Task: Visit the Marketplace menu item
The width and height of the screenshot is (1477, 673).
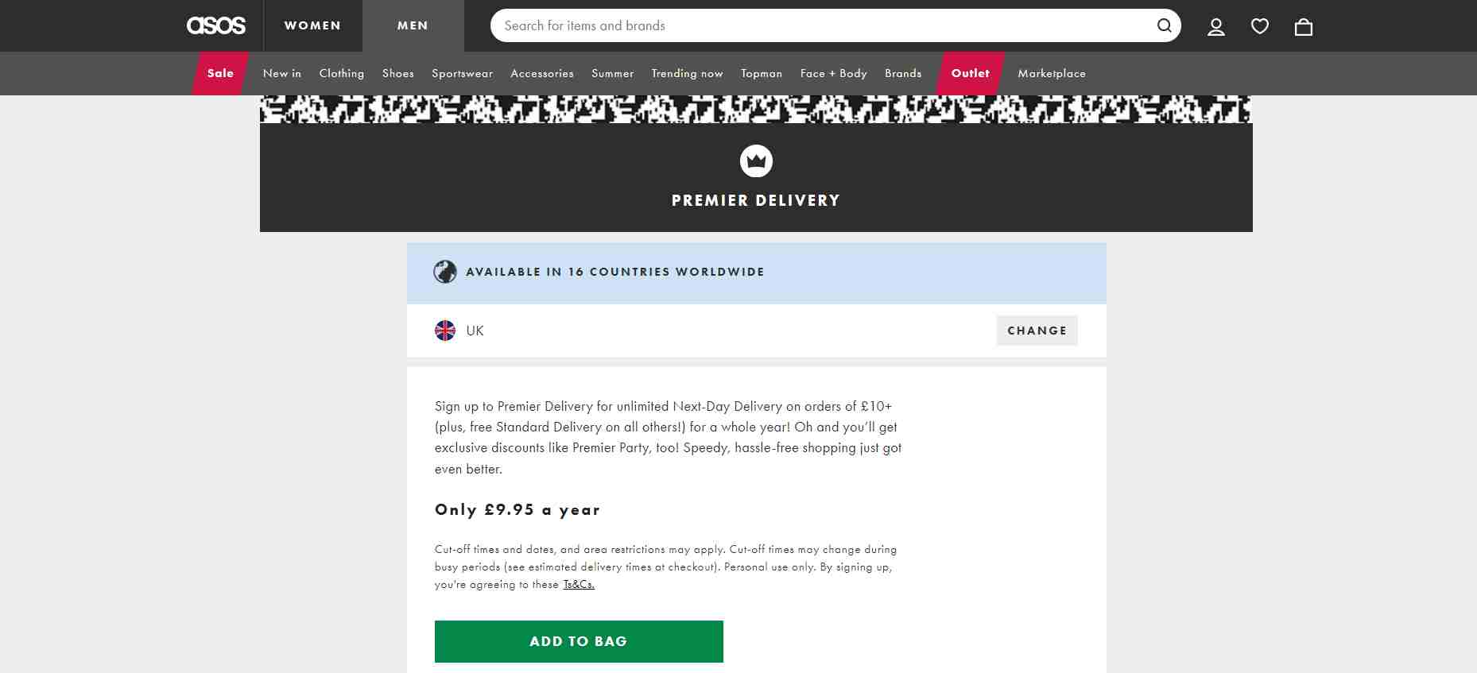Action: pyautogui.click(x=1052, y=73)
